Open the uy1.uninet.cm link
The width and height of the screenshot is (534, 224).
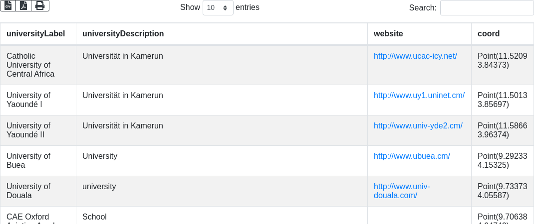(x=419, y=96)
